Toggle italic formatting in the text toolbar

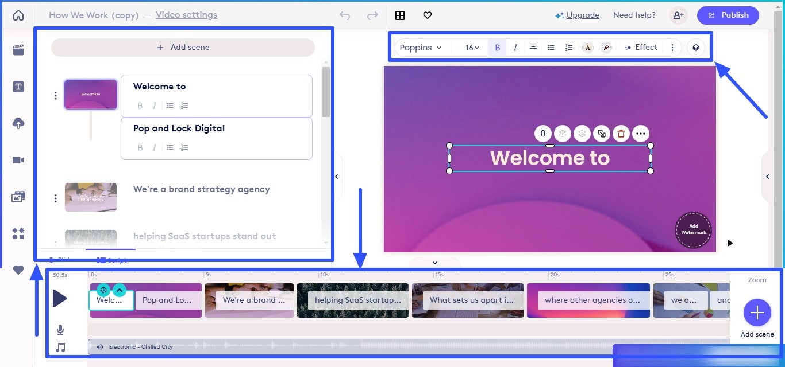pyautogui.click(x=515, y=47)
